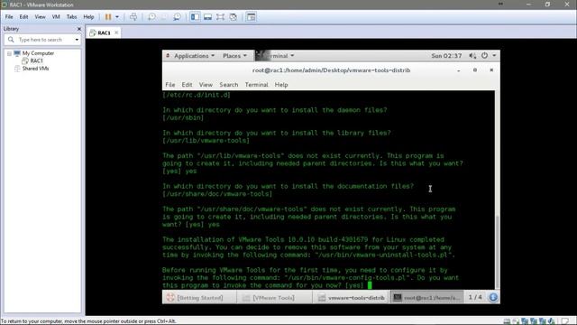The height and width of the screenshot is (325, 577).
Task: Click terminal line '[/usr/lib/vmware-tools]'
Action: tap(206, 141)
